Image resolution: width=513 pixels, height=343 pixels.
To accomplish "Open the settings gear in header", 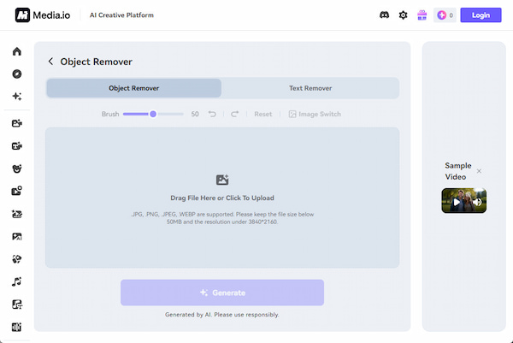I will [x=403, y=15].
